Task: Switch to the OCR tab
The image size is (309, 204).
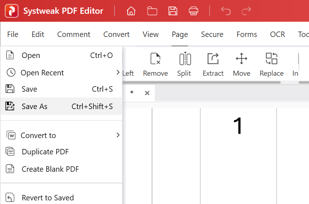Action: [278, 34]
